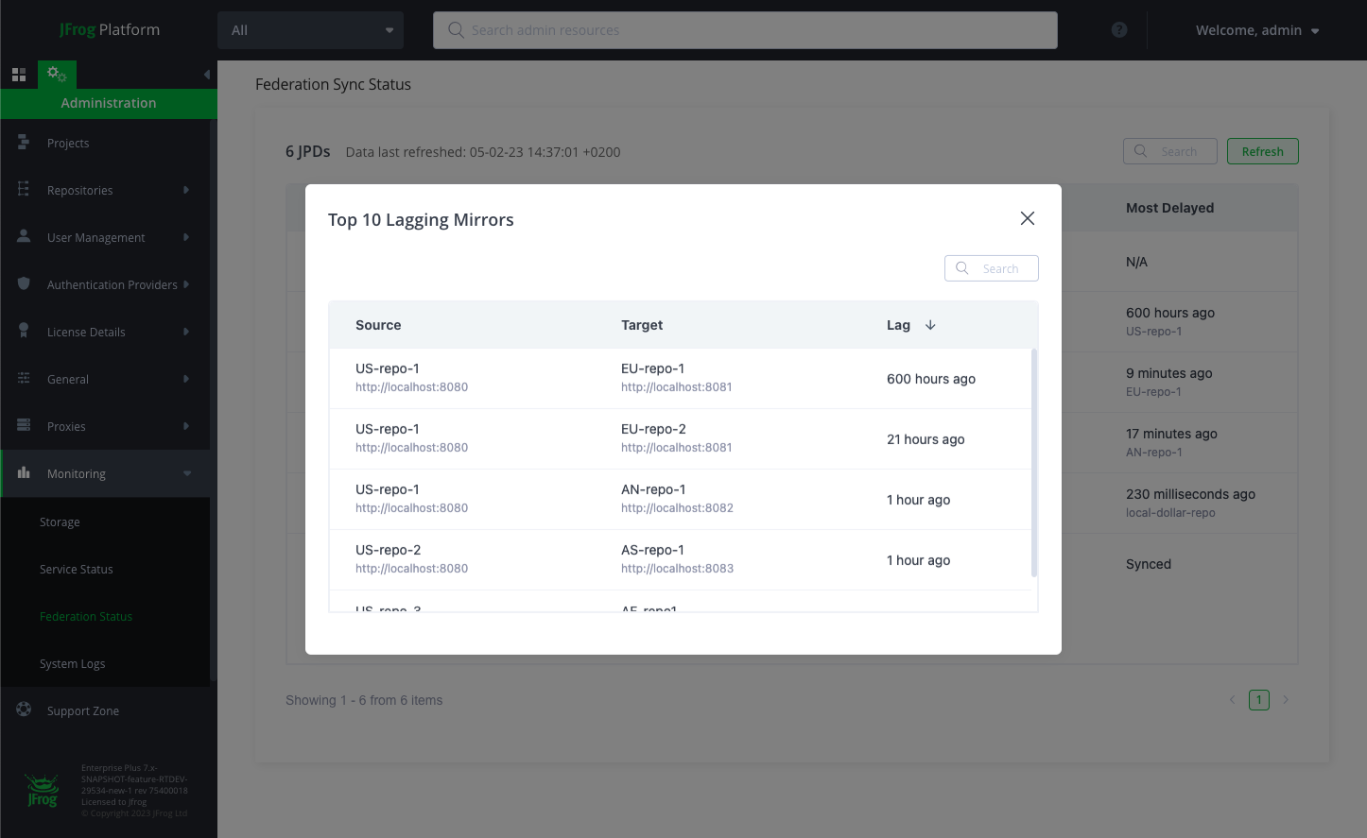Open the Storage monitoring page

pos(60,522)
